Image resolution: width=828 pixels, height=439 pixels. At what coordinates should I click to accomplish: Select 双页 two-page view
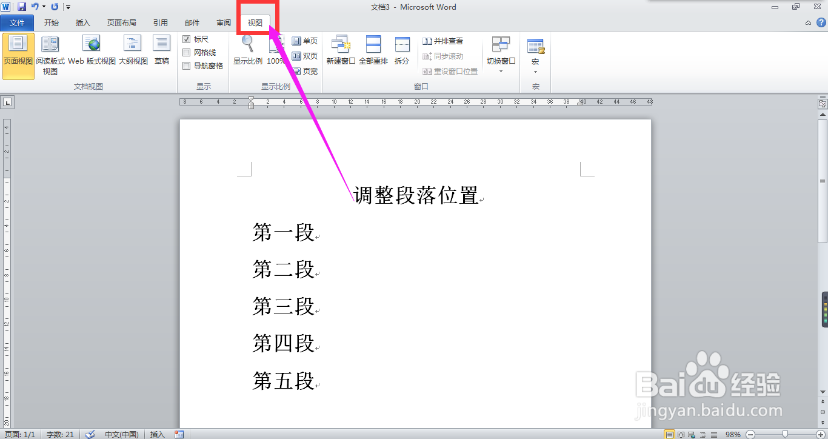click(x=305, y=55)
